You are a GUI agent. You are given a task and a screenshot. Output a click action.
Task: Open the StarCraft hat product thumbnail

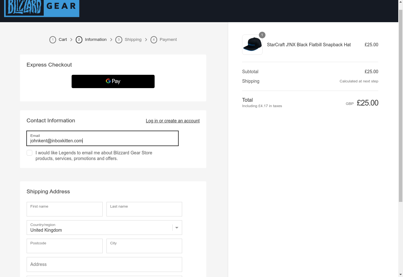tap(252, 45)
